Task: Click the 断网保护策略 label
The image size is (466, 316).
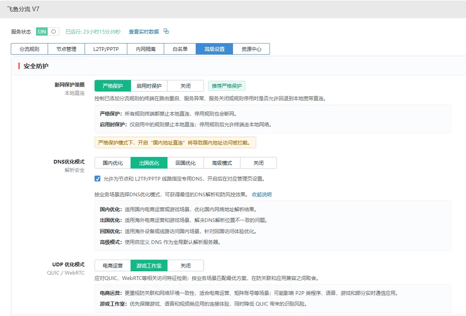Action: 70,84
